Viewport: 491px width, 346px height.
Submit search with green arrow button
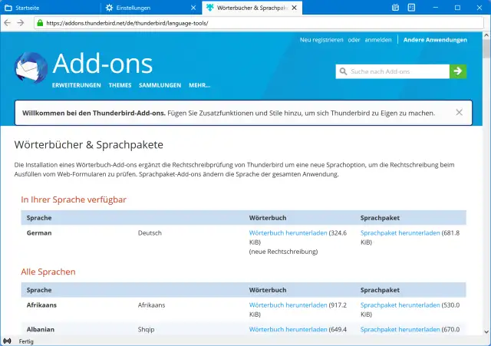pos(458,71)
